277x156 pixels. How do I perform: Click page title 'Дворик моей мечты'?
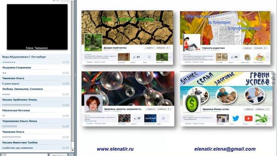click(x=115, y=48)
